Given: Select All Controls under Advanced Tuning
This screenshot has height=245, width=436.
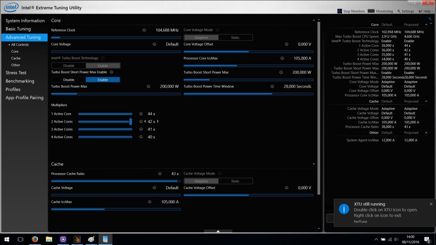Looking at the screenshot, I should 20,44.
